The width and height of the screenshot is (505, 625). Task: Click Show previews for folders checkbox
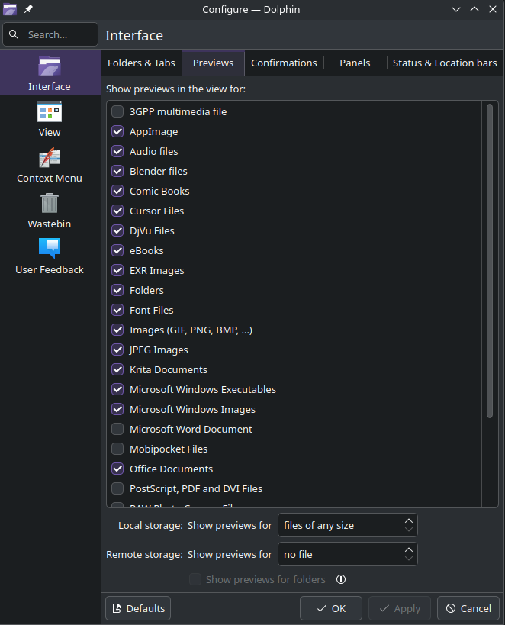point(195,579)
